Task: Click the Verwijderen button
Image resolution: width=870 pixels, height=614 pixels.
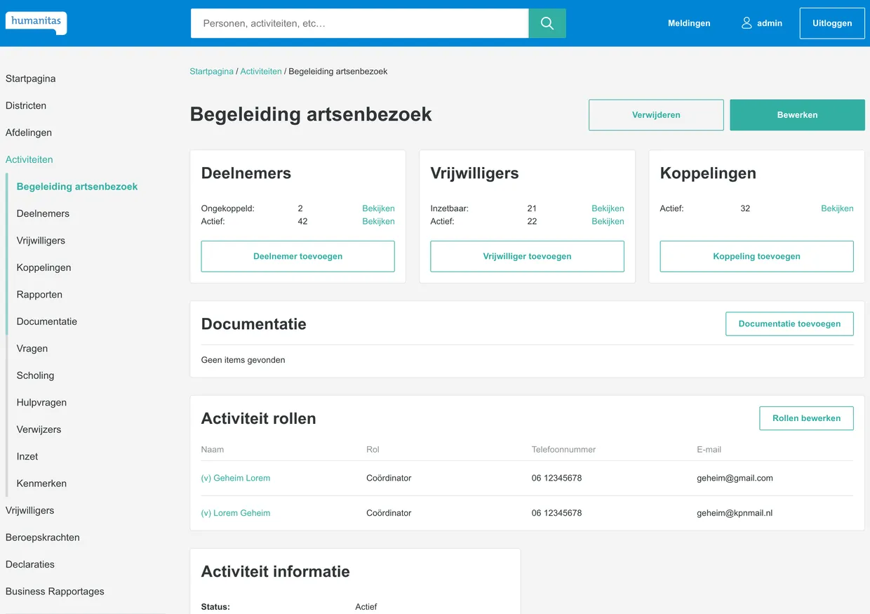Action: click(655, 114)
